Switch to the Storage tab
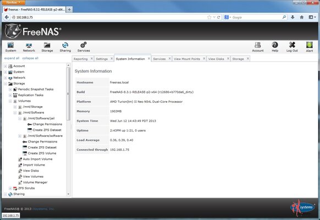The width and height of the screenshot is (320, 220). pos(238,59)
